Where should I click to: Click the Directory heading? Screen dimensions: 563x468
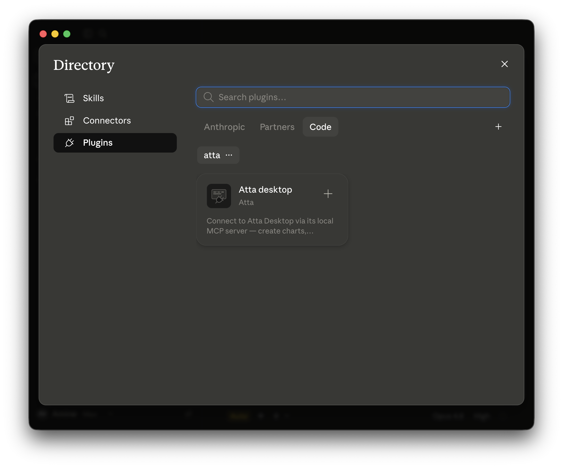[84, 65]
